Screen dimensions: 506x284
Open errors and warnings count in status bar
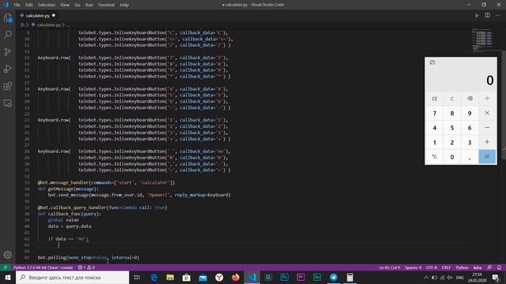point(86,267)
